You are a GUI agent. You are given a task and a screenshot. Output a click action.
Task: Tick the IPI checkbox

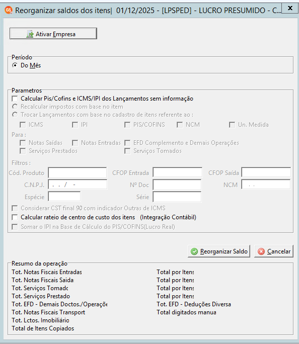click(x=75, y=125)
